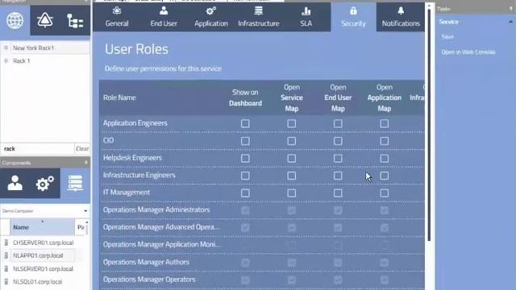Switch to the Notifications tab
Image resolution: width=516 pixels, height=290 pixels.
[x=401, y=17]
